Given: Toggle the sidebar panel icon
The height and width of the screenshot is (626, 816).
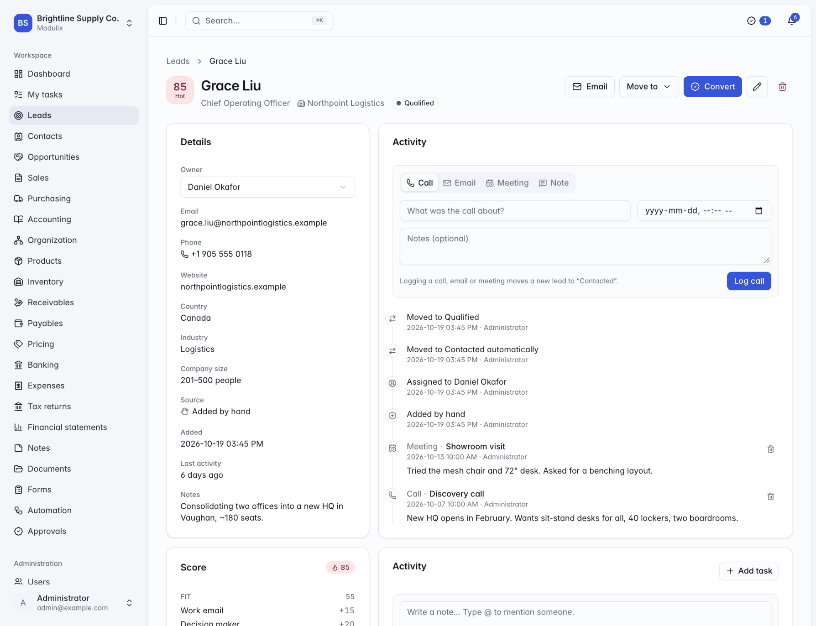Looking at the screenshot, I should point(163,21).
